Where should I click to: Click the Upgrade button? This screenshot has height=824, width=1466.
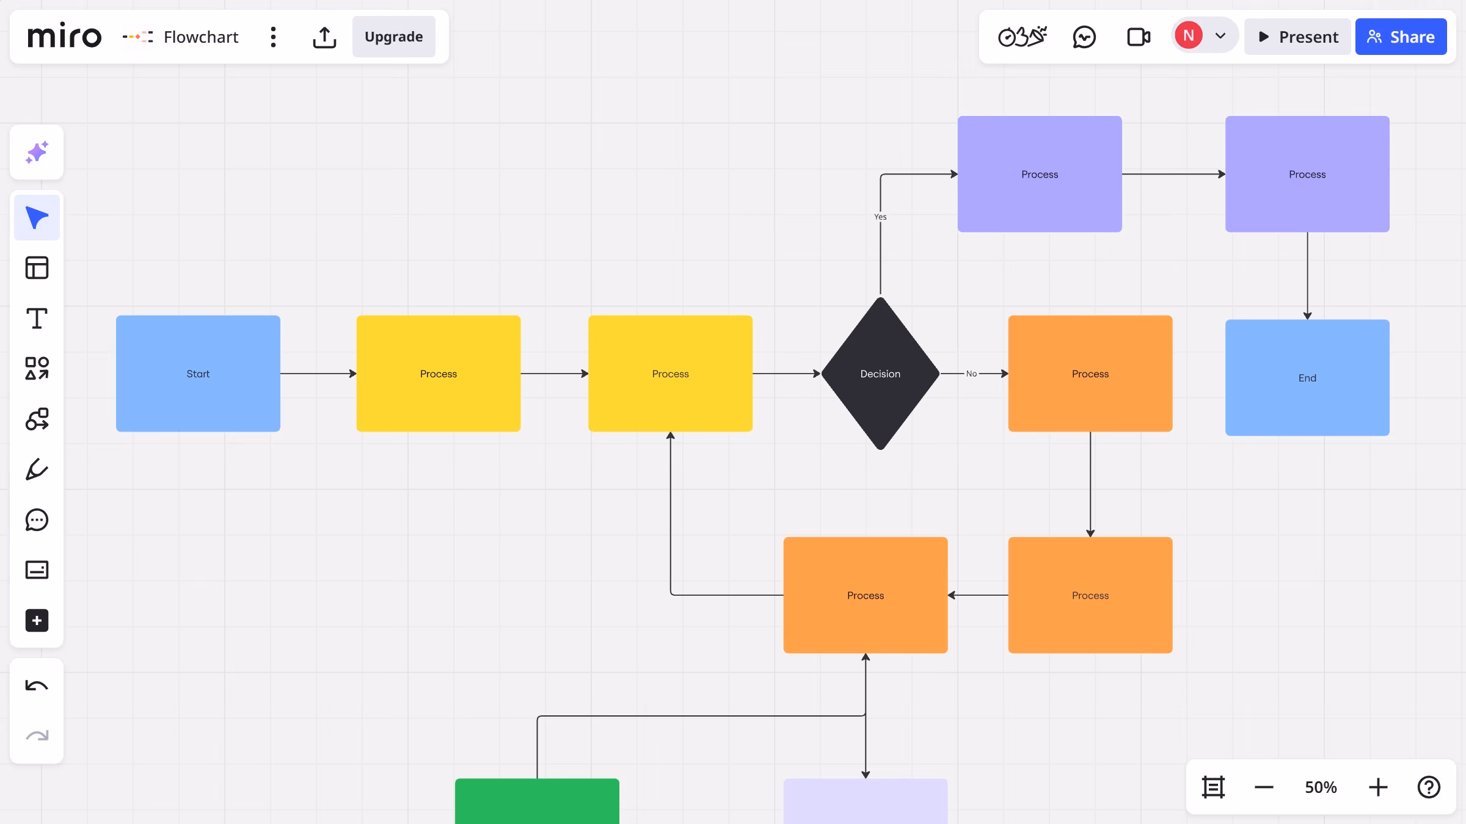tap(393, 37)
